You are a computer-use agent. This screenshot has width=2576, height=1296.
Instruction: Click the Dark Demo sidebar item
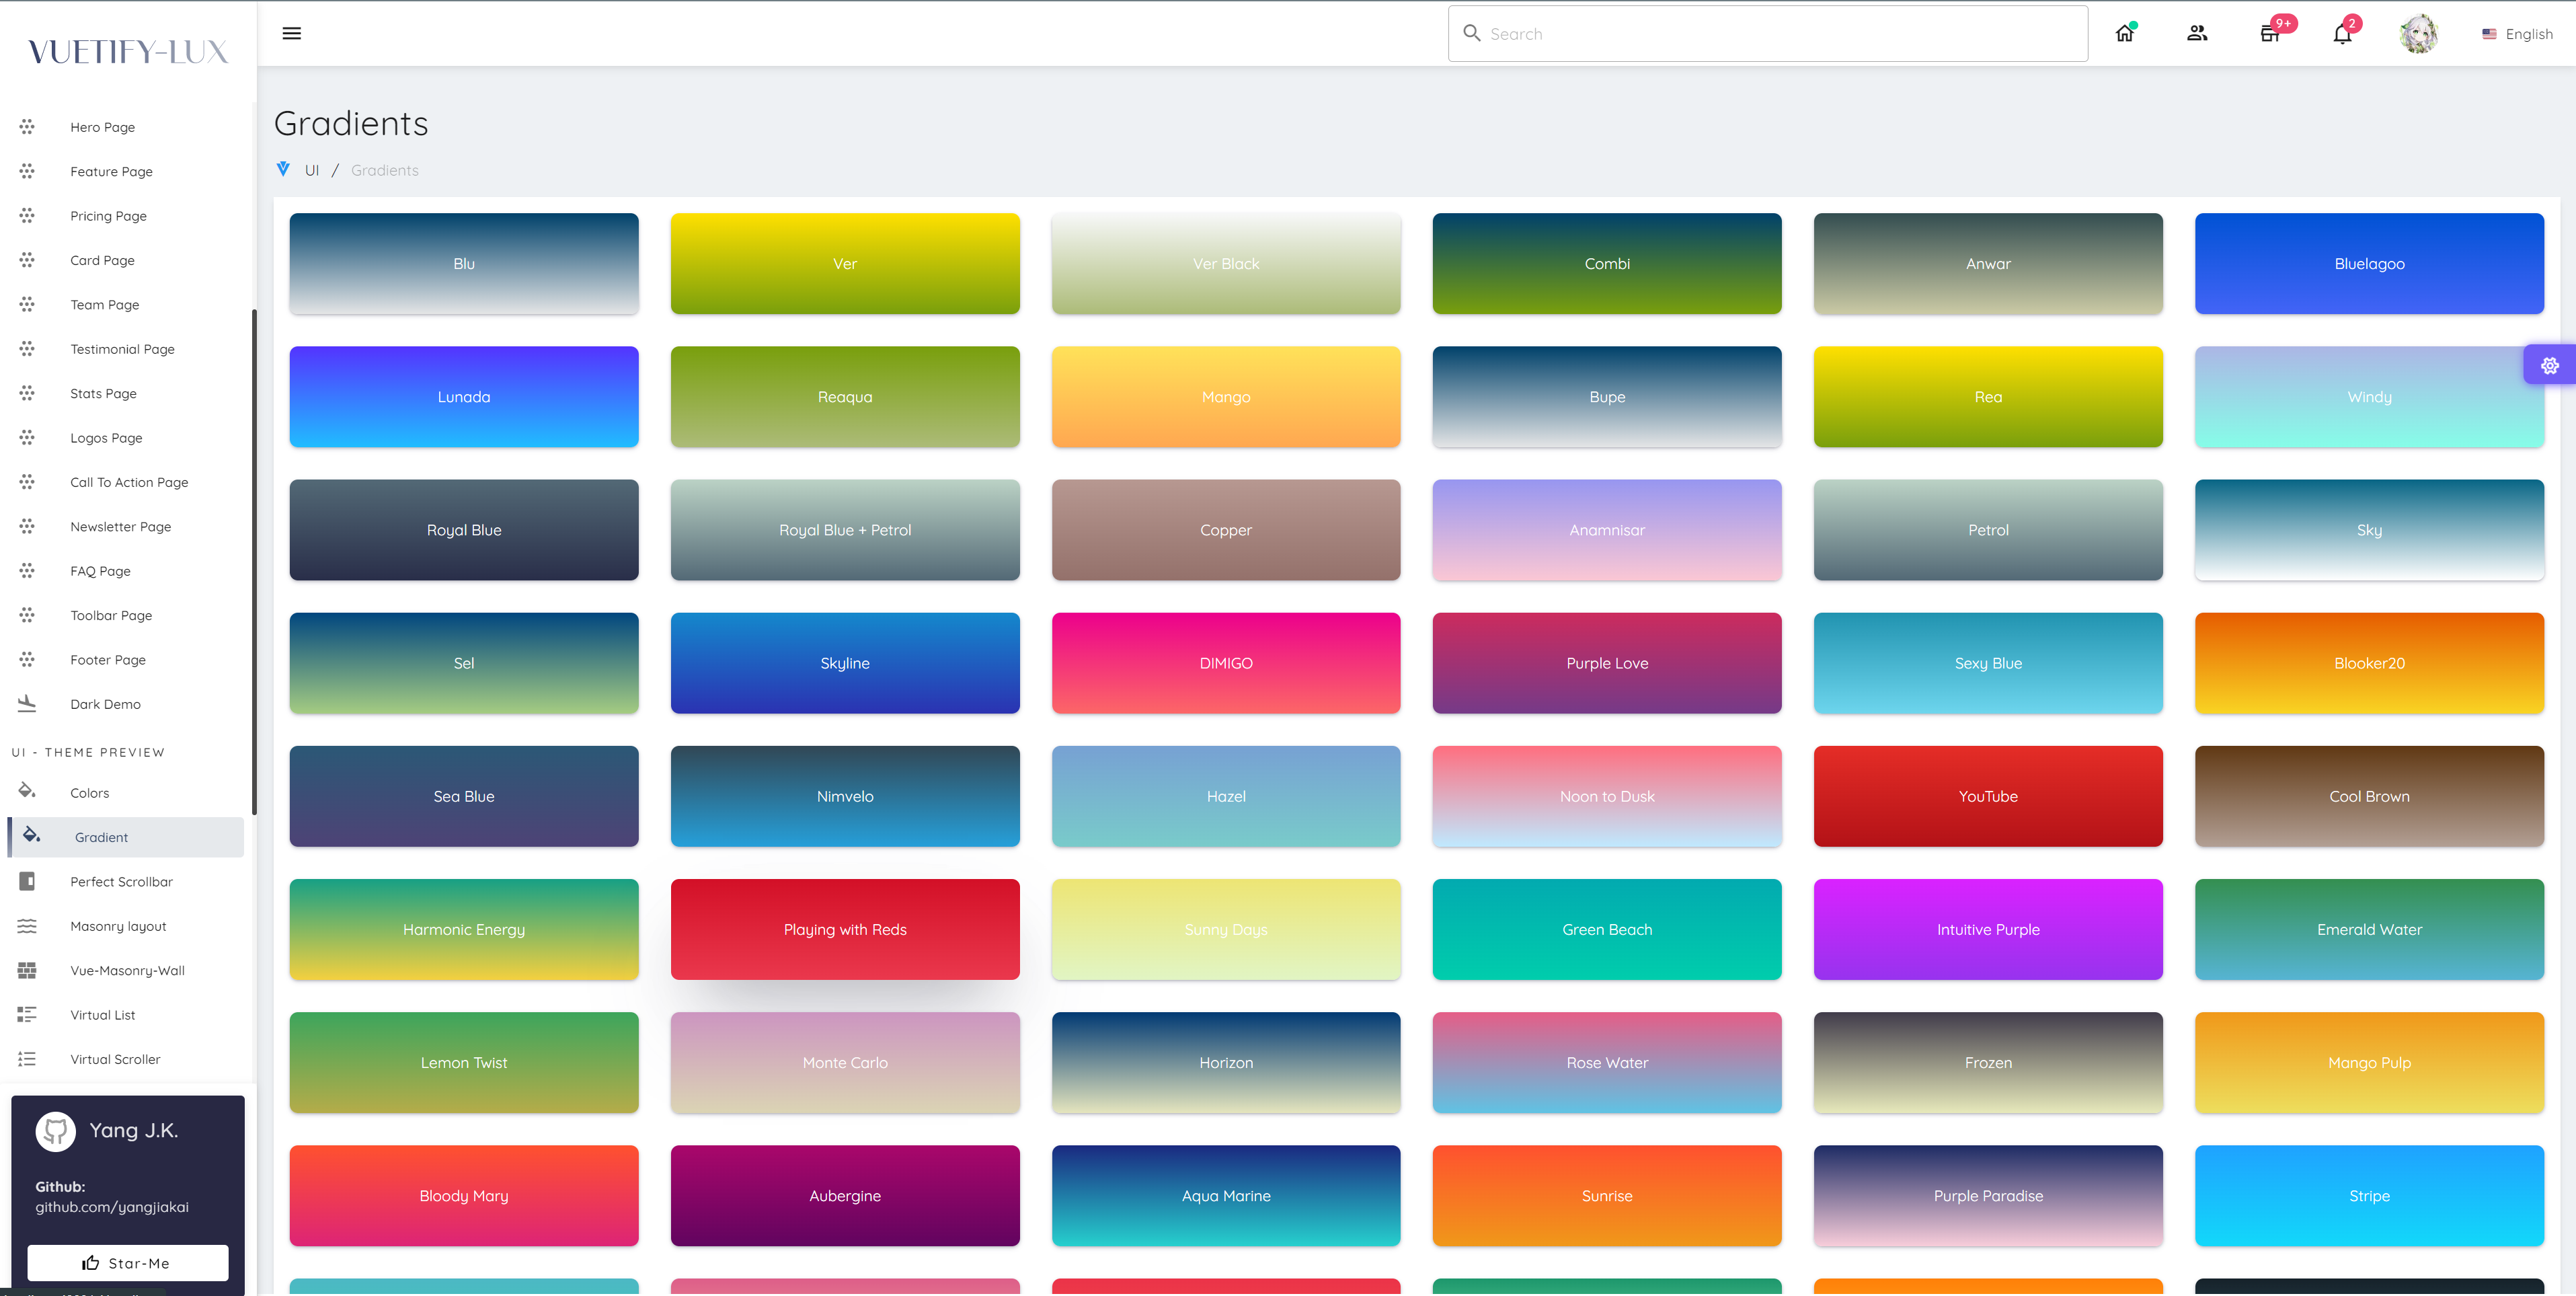point(104,703)
